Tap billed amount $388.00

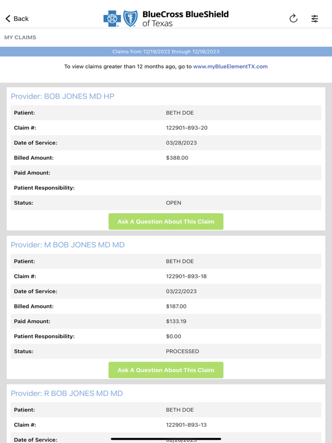(177, 157)
